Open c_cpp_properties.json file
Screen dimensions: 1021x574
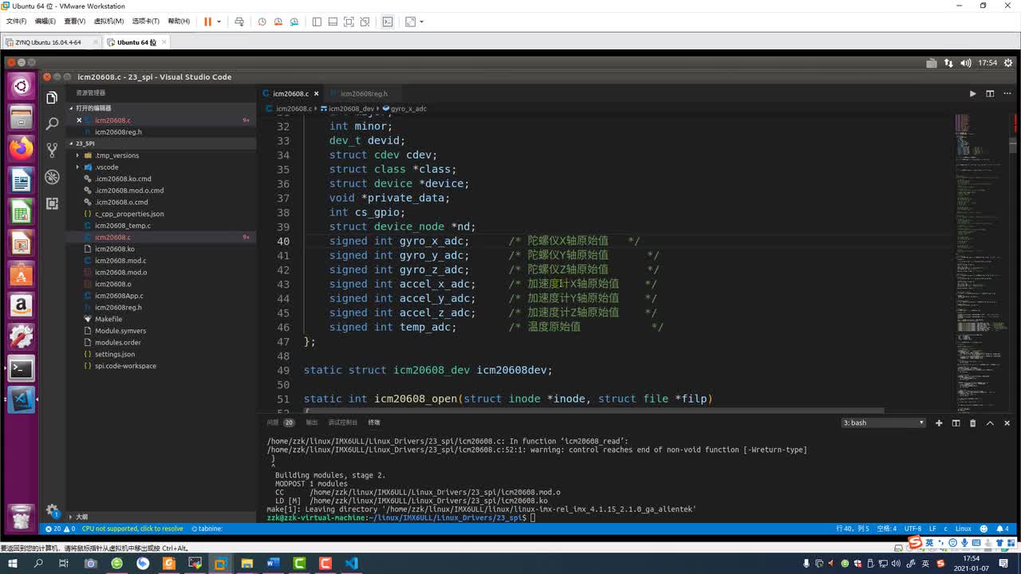coord(129,214)
